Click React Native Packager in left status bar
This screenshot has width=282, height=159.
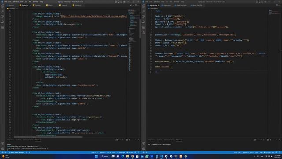point(17,153)
